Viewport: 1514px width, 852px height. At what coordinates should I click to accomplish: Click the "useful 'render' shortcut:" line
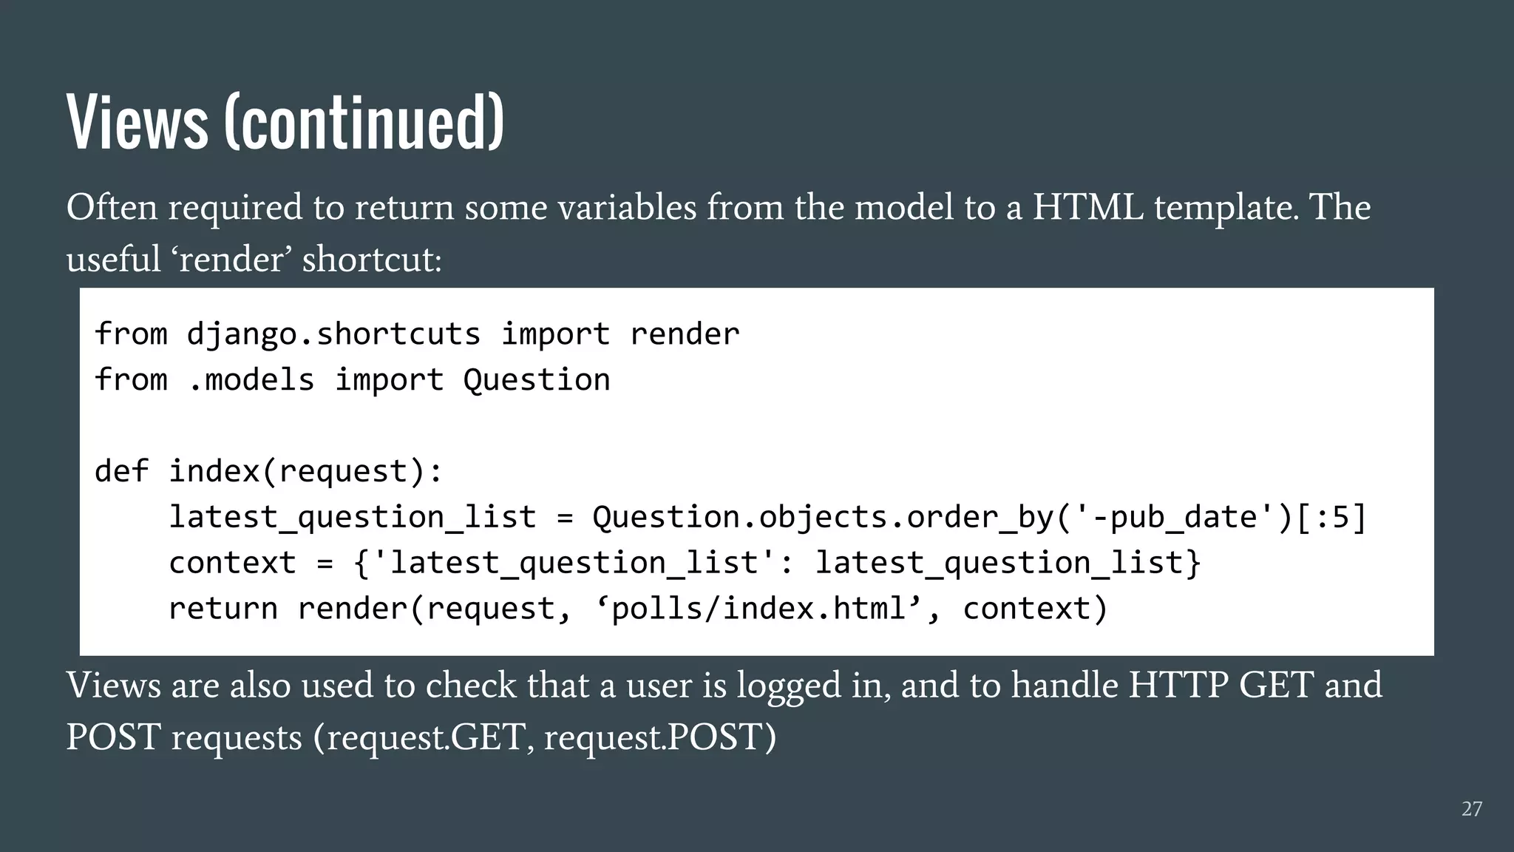pyautogui.click(x=254, y=260)
